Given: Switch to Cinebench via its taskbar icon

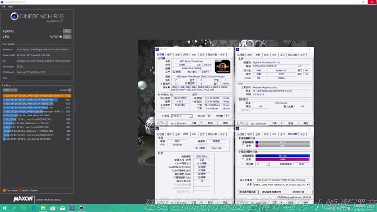Looking at the screenshot, I should point(82,208).
